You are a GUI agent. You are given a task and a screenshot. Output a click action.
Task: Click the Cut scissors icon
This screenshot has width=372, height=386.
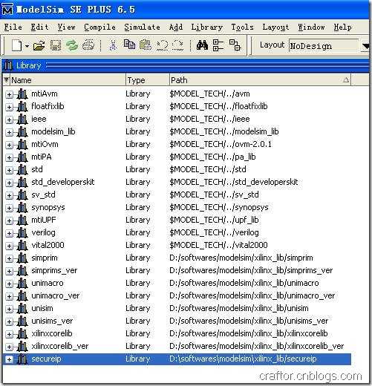click(x=113, y=45)
